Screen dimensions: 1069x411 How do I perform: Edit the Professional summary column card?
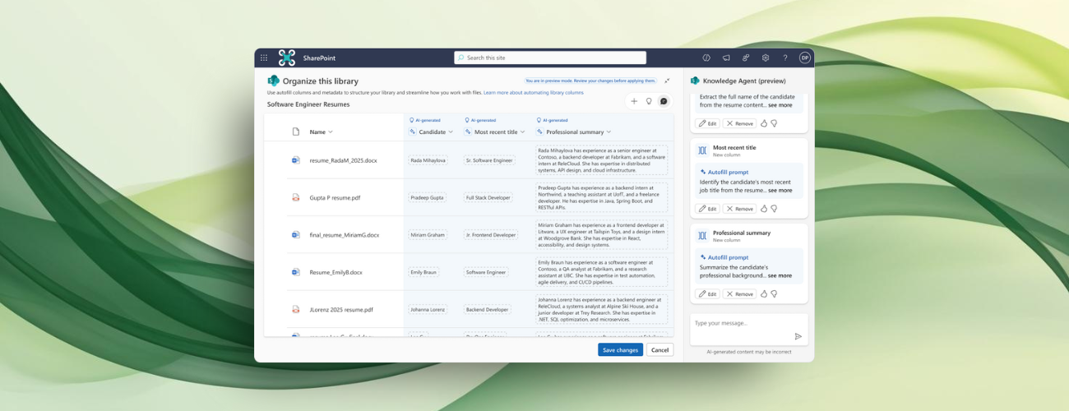click(x=707, y=293)
